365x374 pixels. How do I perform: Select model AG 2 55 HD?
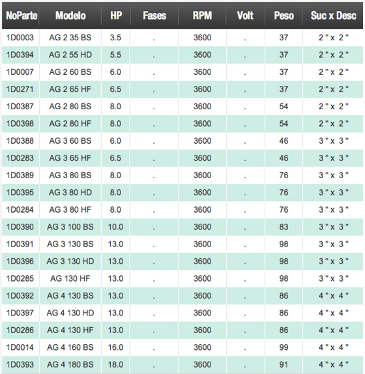click(x=70, y=55)
